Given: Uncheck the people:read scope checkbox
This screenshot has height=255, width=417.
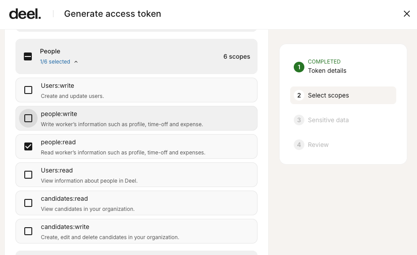Looking at the screenshot, I should point(28,146).
